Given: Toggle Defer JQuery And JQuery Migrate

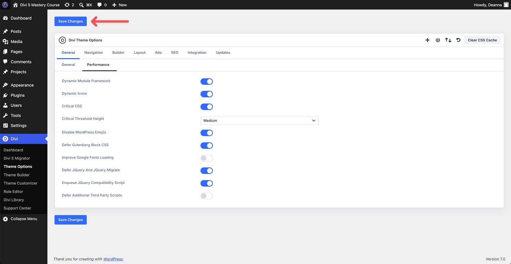Looking at the screenshot, I should (x=207, y=170).
